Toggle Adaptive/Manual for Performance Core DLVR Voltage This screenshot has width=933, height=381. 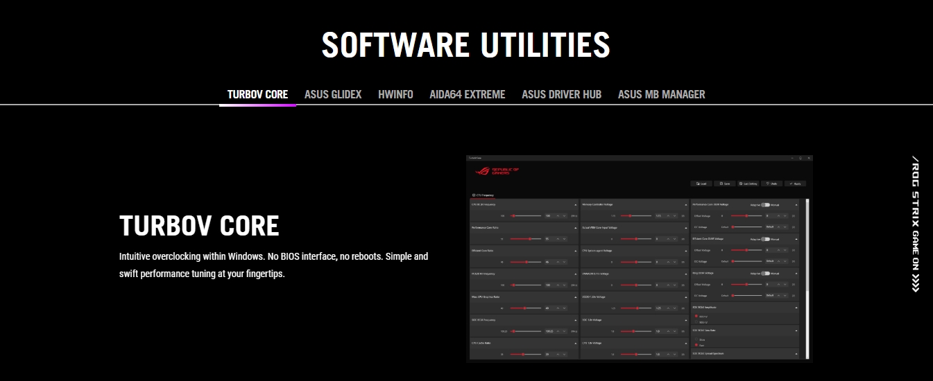tap(765, 204)
